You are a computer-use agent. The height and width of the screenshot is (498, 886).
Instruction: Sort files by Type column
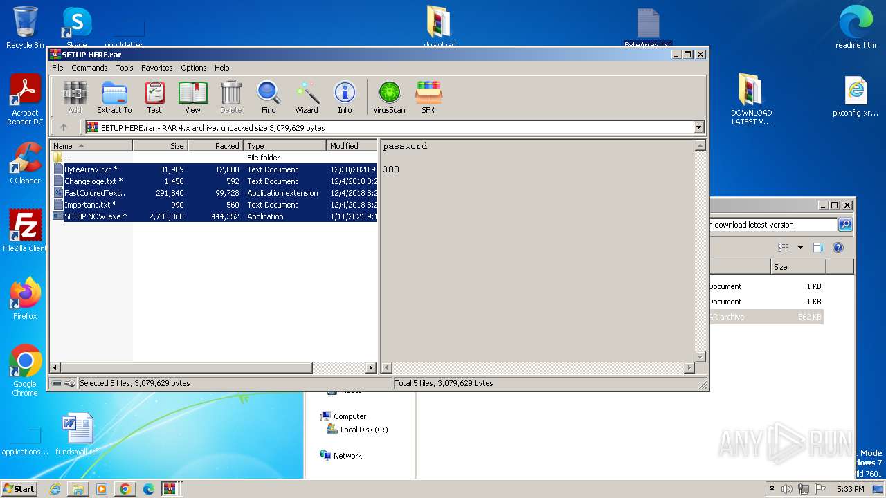[284, 146]
